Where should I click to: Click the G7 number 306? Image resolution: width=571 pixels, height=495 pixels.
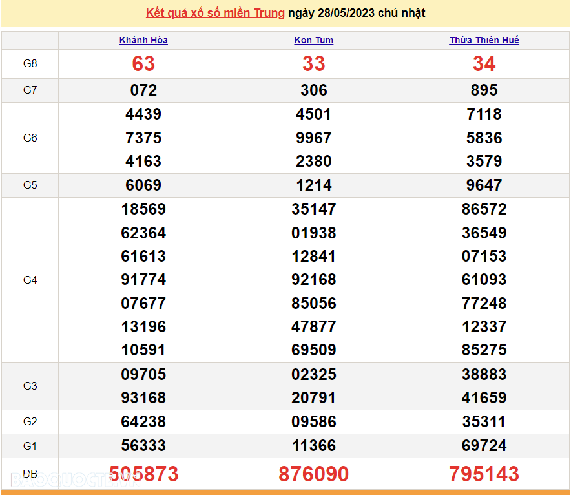(314, 90)
